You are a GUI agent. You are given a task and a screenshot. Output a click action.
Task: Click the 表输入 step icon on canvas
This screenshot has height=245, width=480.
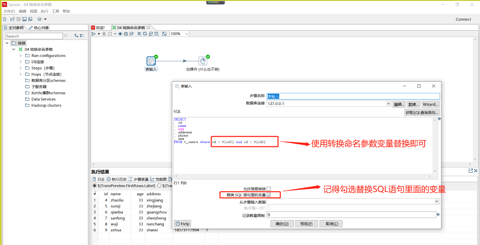tap(151, 61)
